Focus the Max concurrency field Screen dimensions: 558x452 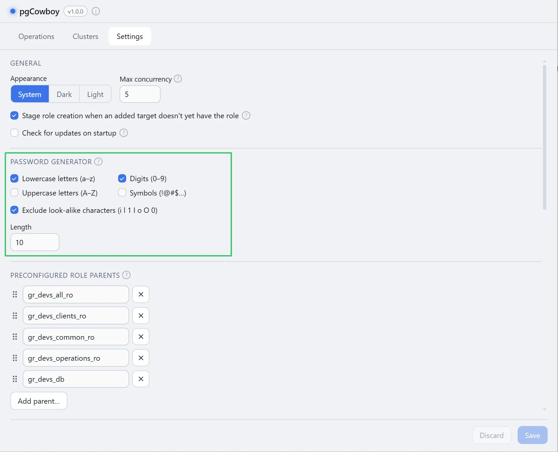[140, 94]
